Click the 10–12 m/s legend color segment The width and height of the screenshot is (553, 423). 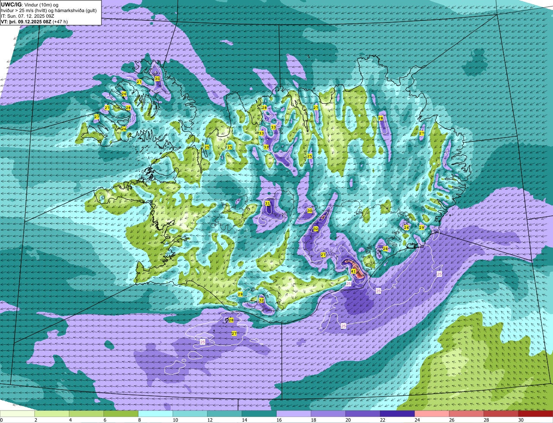pos(190,414)
